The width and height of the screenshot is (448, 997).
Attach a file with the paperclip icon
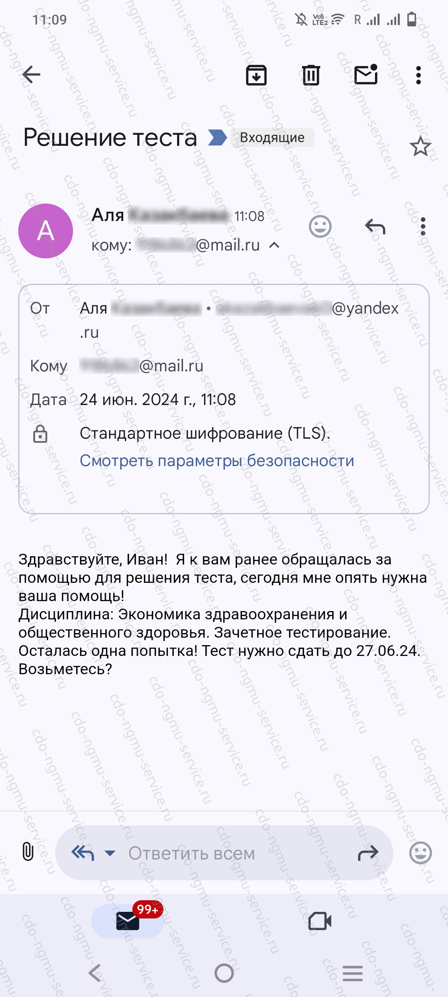coord(28,851)
